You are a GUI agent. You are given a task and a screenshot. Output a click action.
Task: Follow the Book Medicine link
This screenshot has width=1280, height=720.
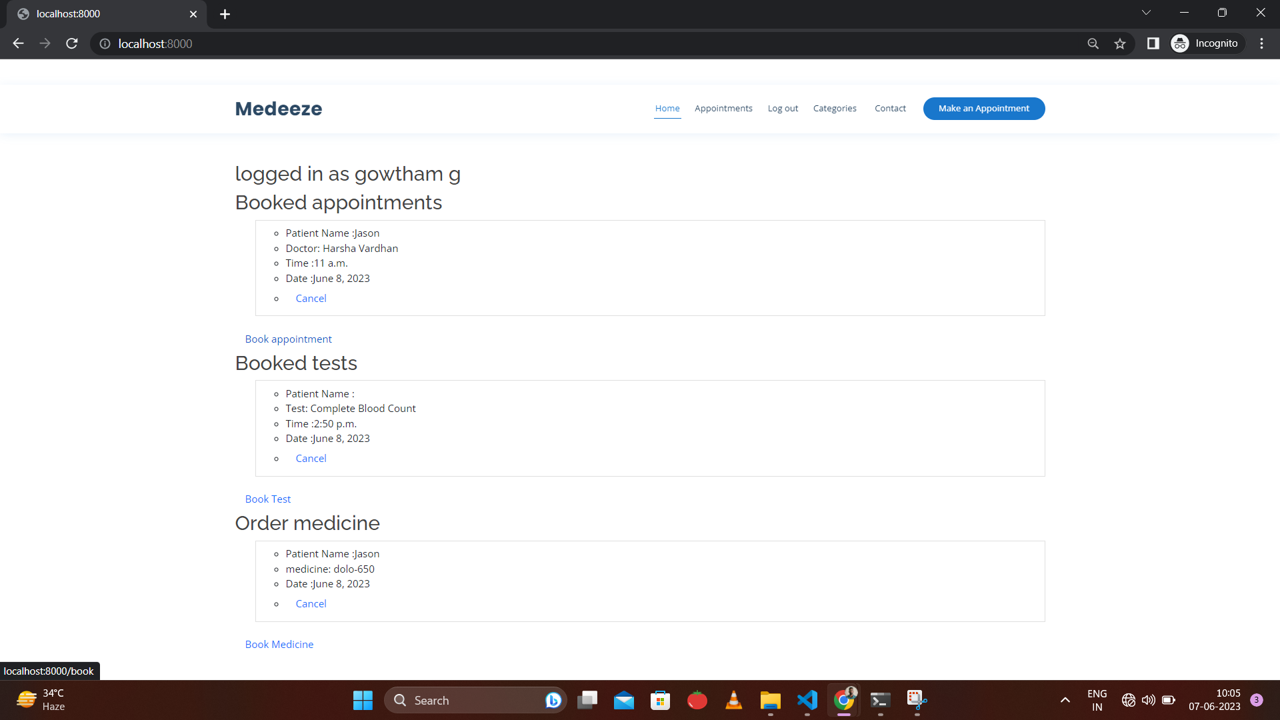click(279, 645)
